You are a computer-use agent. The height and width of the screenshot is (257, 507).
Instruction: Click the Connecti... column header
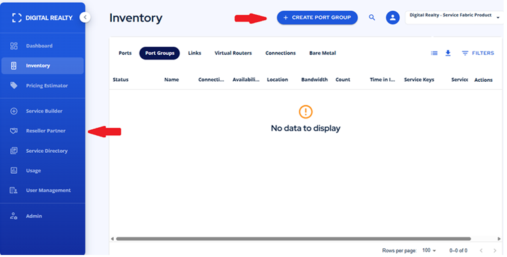click(211, 80)
